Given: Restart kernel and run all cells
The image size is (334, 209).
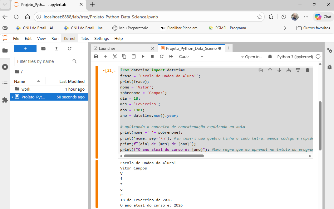Looking at the screenshot, I should tap(171, 57).
